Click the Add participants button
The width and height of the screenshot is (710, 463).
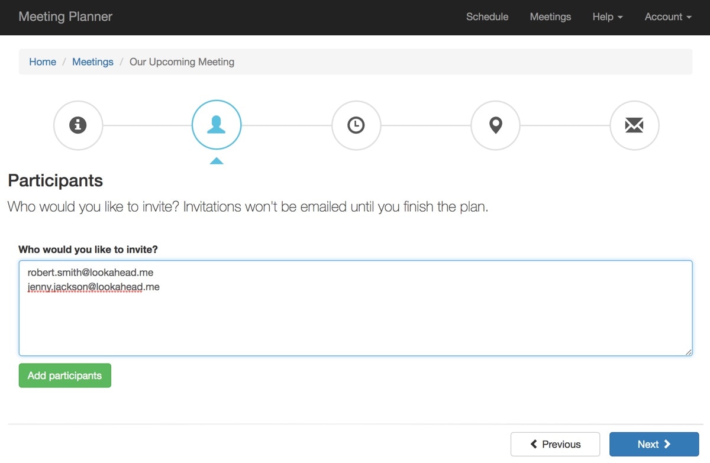point(64,375)
